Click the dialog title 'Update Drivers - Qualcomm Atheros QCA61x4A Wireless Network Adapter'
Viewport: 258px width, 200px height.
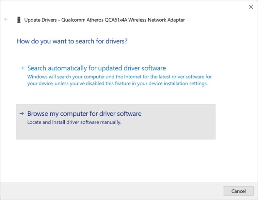pos(105,20)
